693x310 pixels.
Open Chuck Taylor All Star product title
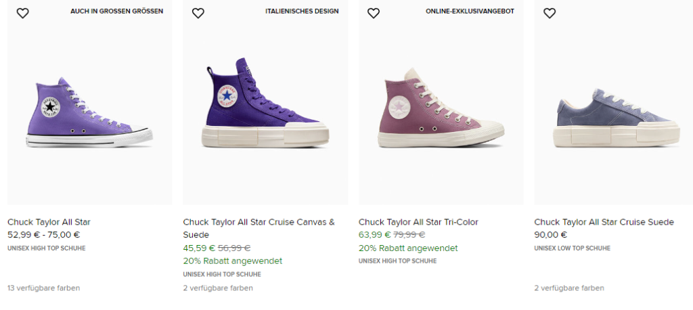(x=49, y=222)
